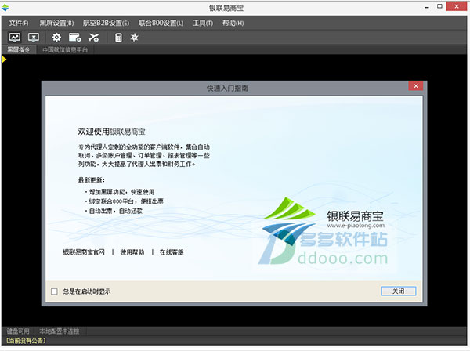Open the 航空B2B设置(E) menu

pos(106,23)
